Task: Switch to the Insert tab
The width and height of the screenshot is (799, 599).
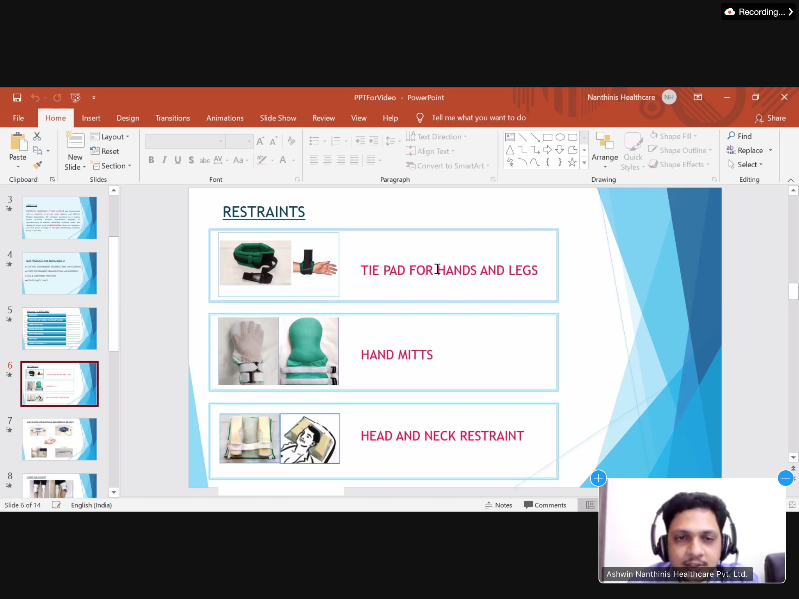Action: click(91, 118)
